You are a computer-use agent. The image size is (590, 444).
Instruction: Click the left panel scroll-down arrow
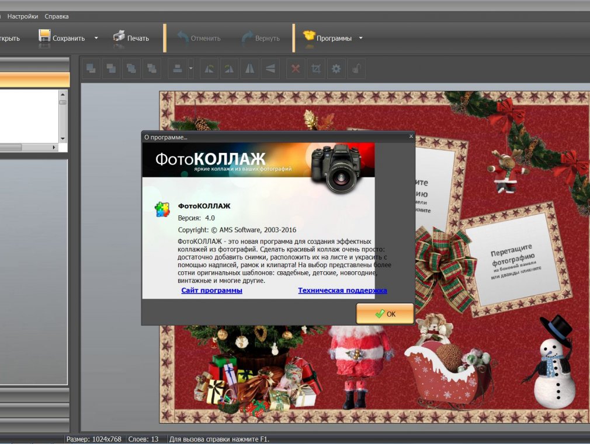point(63,139)
